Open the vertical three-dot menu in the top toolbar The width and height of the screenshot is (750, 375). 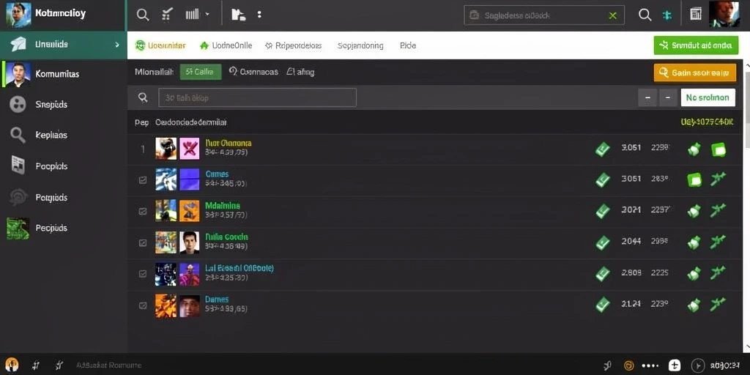point(259,15)
